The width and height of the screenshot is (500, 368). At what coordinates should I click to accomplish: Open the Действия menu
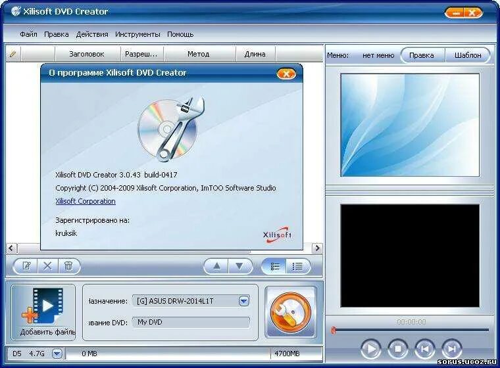coord(92,34)
